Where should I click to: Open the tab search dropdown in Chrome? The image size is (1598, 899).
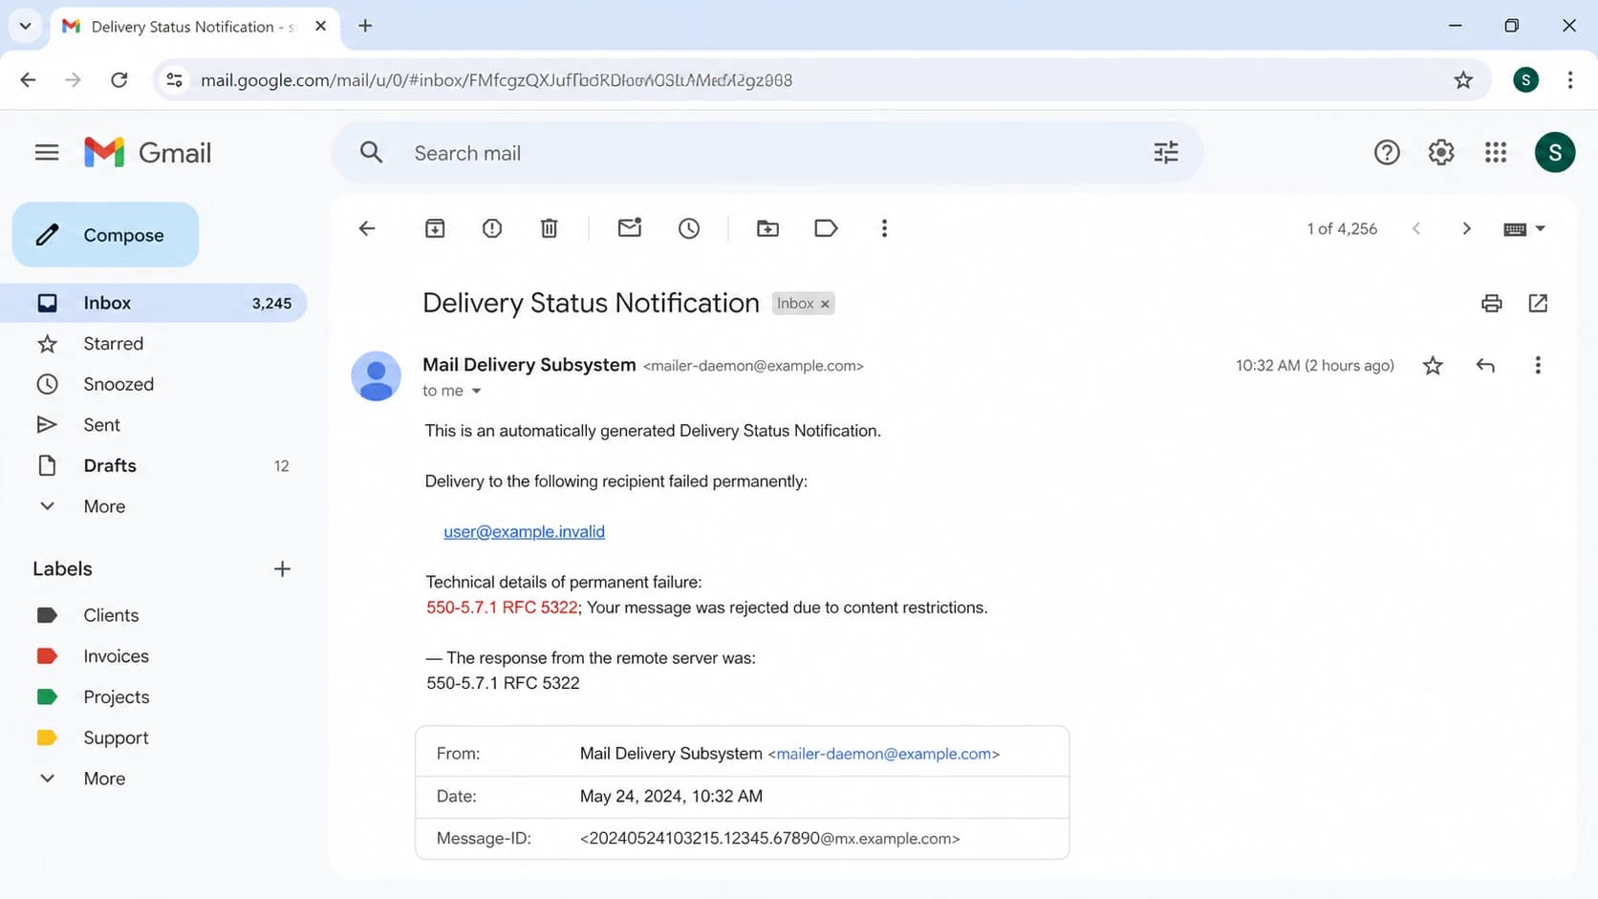pos(26,26)
